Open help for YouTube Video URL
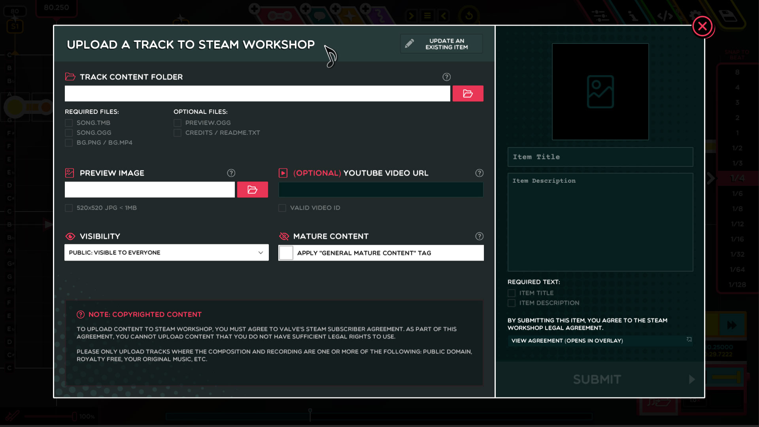759x427 pixels. point(479,173)
